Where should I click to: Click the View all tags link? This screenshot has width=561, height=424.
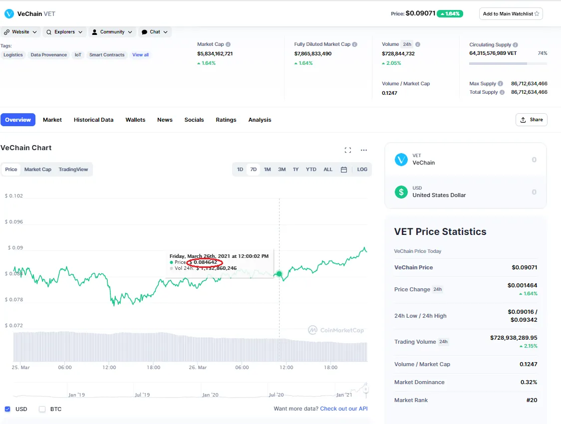[140, 55]
